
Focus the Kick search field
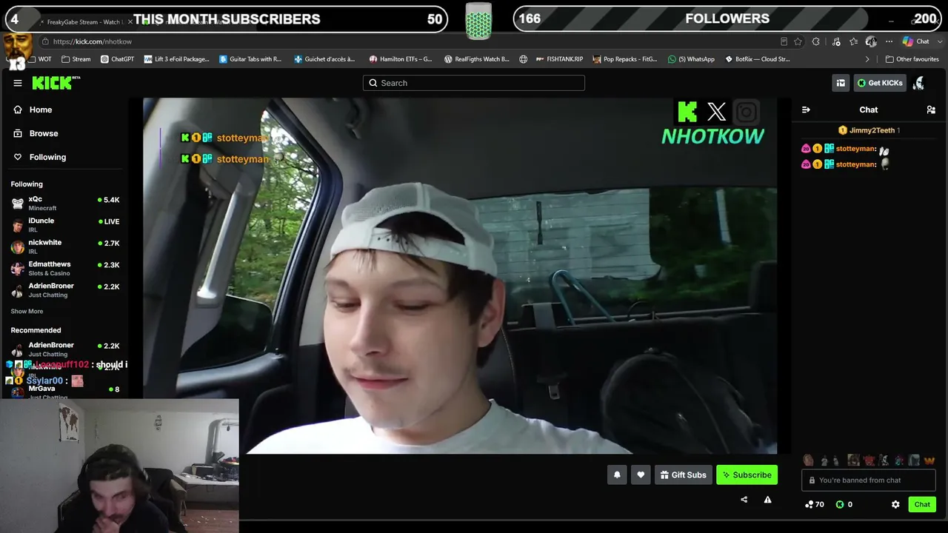tap(474, 83)
